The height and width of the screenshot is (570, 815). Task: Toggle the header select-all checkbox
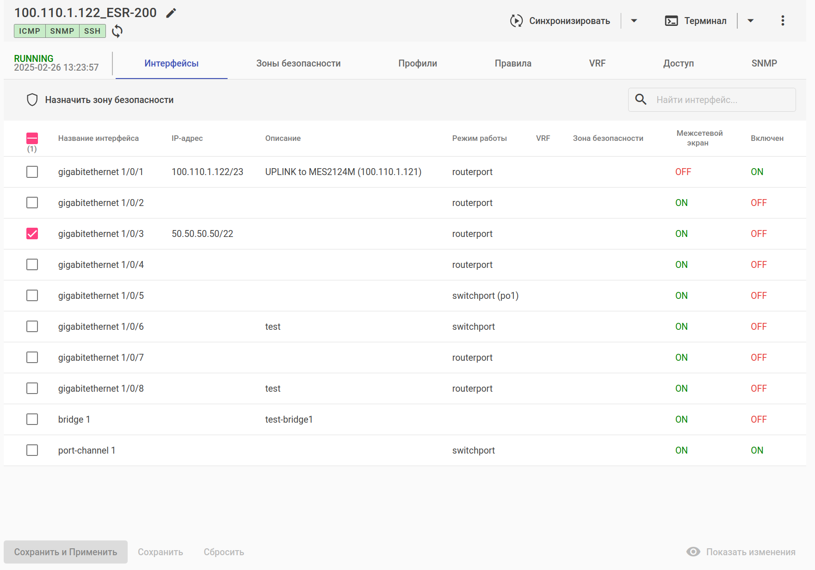32,138
